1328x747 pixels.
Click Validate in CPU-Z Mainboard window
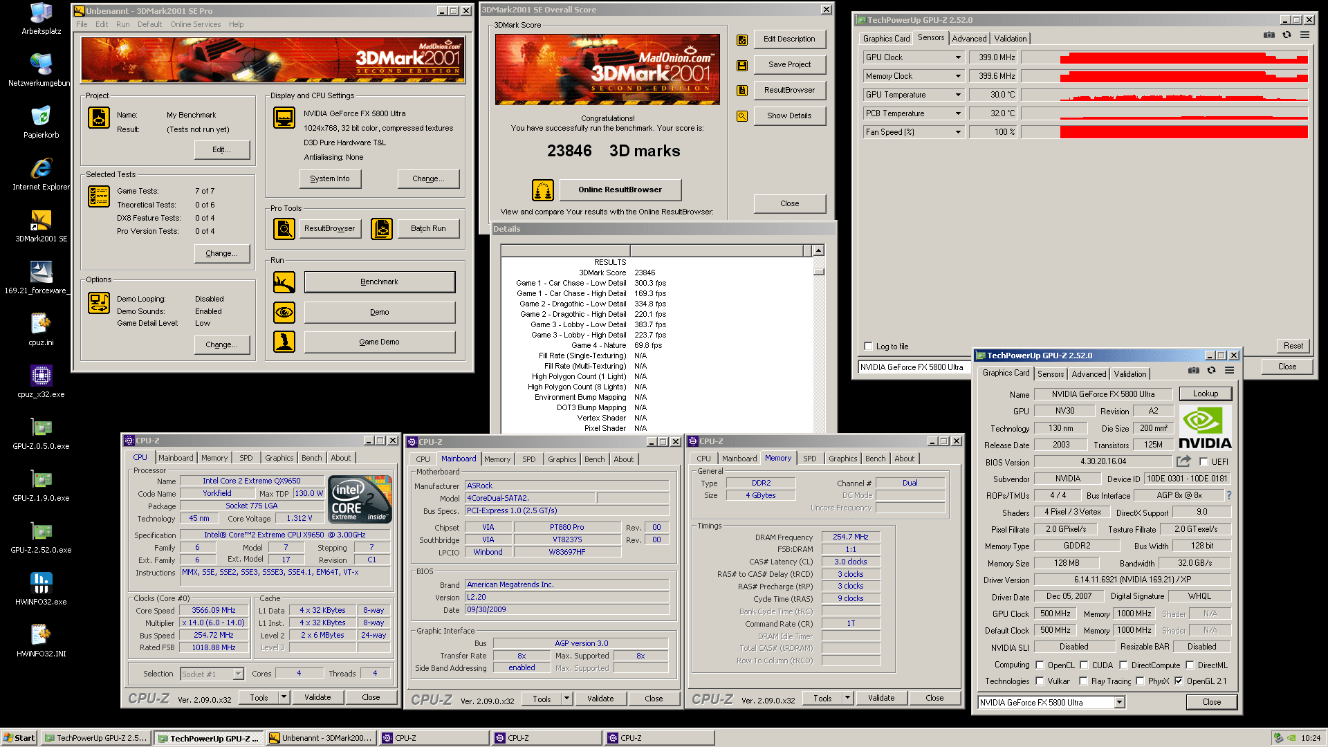[x=600, y=699]
